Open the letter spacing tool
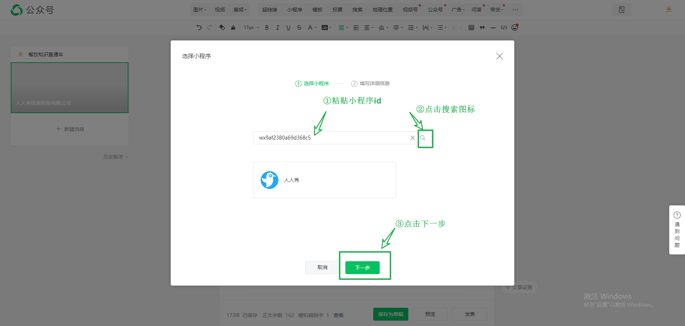Image resolution: width=685 pixels, height=326 pixels. point(427,28)
